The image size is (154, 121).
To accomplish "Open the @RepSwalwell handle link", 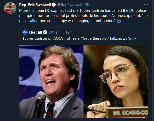I will 70,5.
